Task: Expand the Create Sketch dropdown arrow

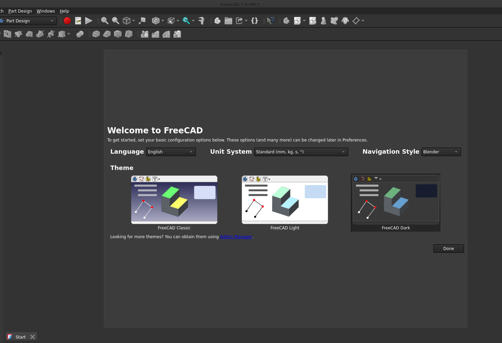Action: click(304, 21)
